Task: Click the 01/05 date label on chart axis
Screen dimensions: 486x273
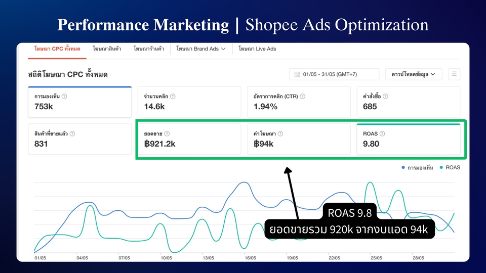Action: (x=40, y=258)
